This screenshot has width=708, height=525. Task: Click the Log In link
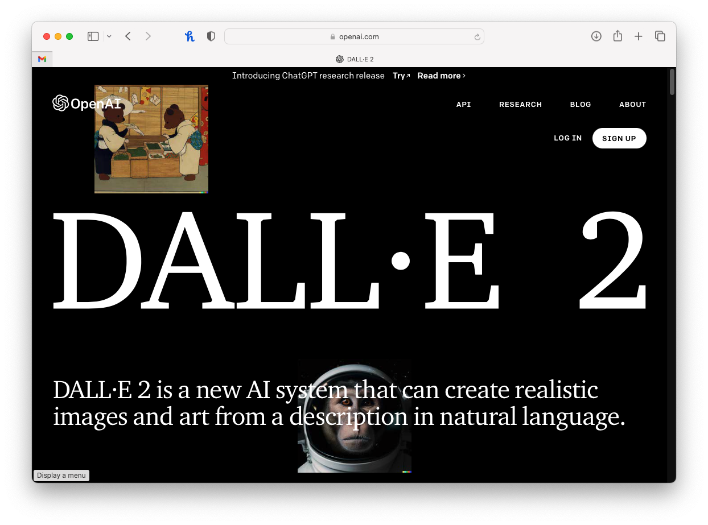567,138
